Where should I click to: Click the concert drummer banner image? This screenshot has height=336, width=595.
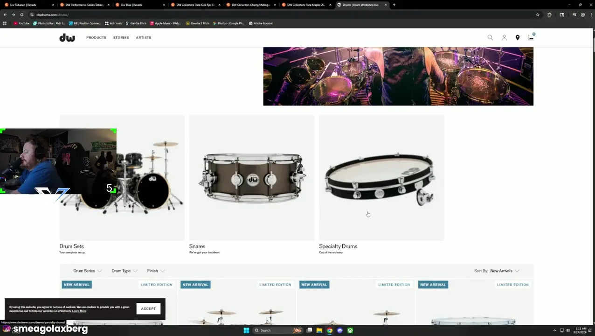tap(398, 76)
